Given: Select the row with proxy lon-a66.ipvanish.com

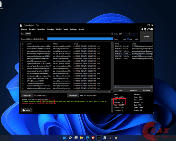Looking at the screenshot, I should [x=66, y=54].
